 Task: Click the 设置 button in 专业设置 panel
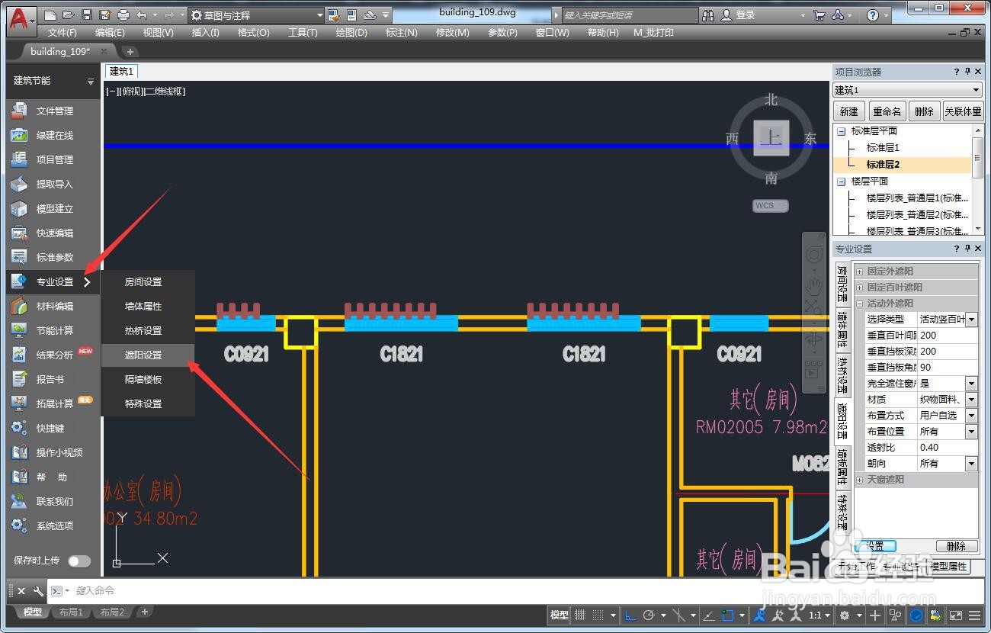875,546
